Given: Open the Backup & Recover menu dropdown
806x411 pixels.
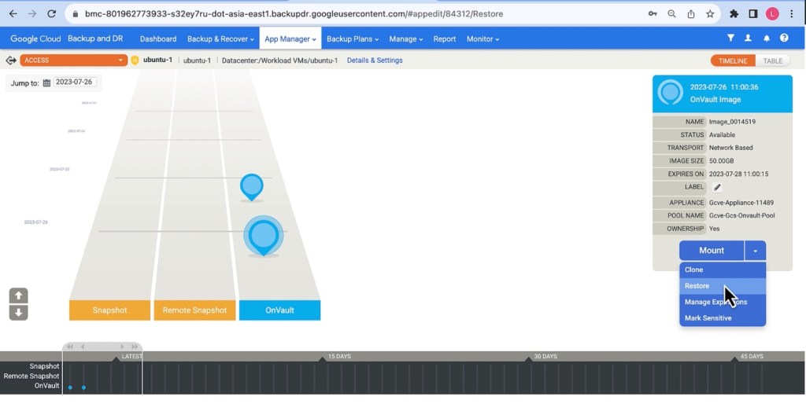Looking at the screenshot, I should [220, 39].
